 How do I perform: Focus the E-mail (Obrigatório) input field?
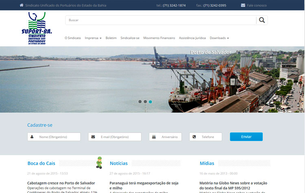tap(115, 137)
